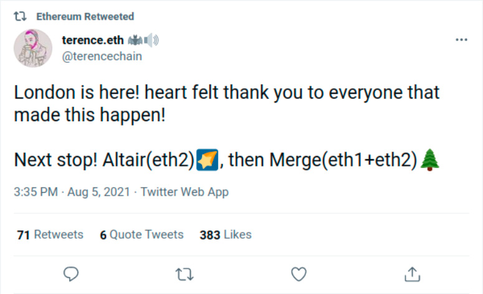Viewport: 483px width, 294px height.
Task: Click the bat emoji beside the display name
Action: [x=135, y=40]
